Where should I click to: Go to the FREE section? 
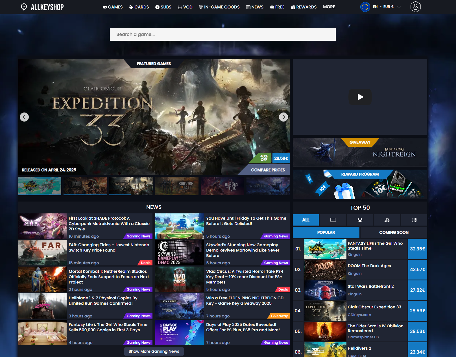(277, 7)
